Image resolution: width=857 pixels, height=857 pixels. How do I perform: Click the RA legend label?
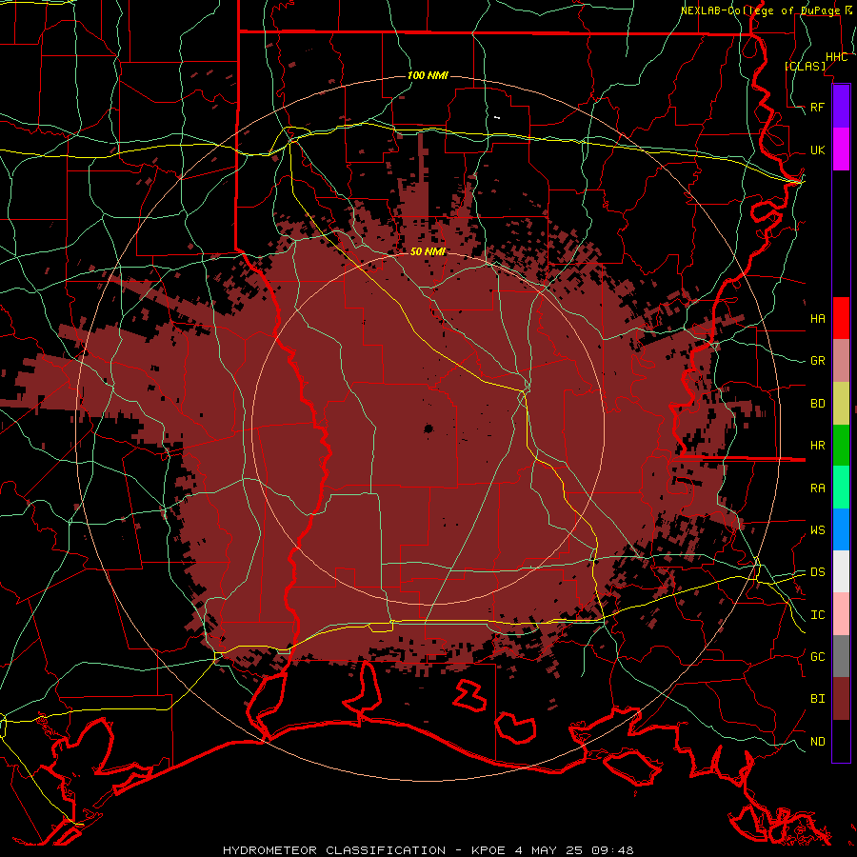(x=817, y=488)
